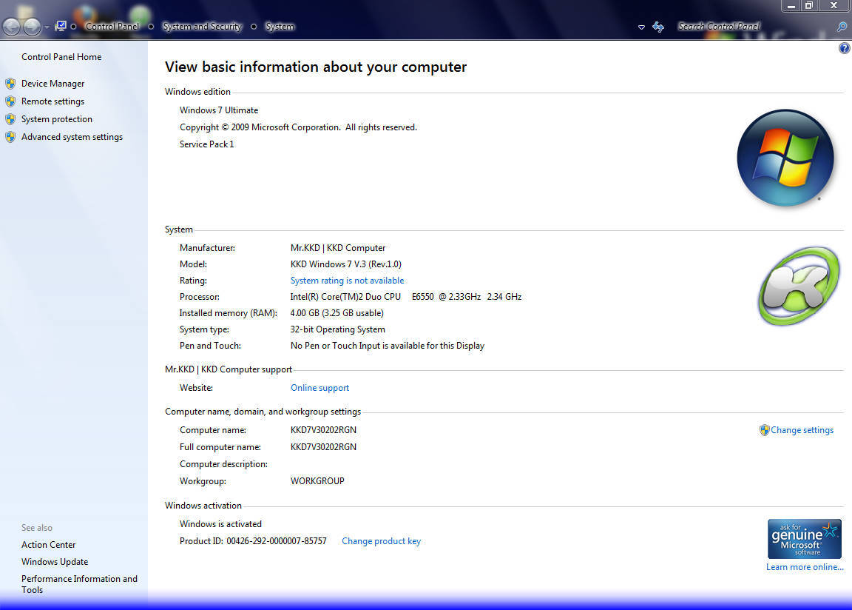Open Advanced system settings link

point(72,137)
